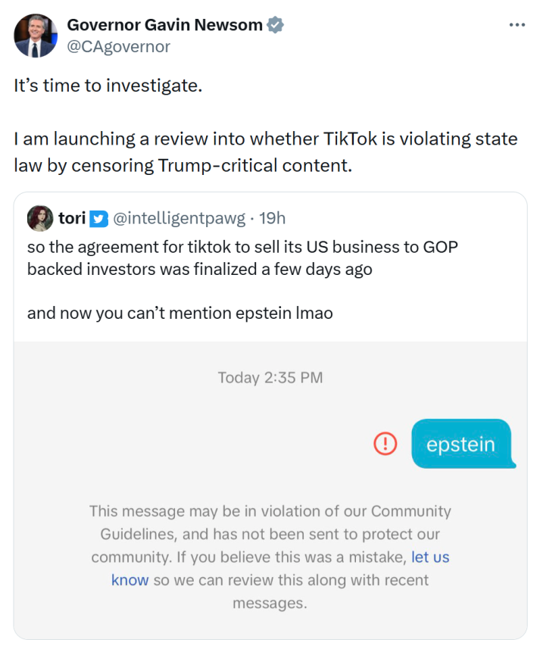Viewport: 537px width, 652px height.
Task: Click the blue verified badge next to Governor Gavin Newsom
Action: coord(273,24)
